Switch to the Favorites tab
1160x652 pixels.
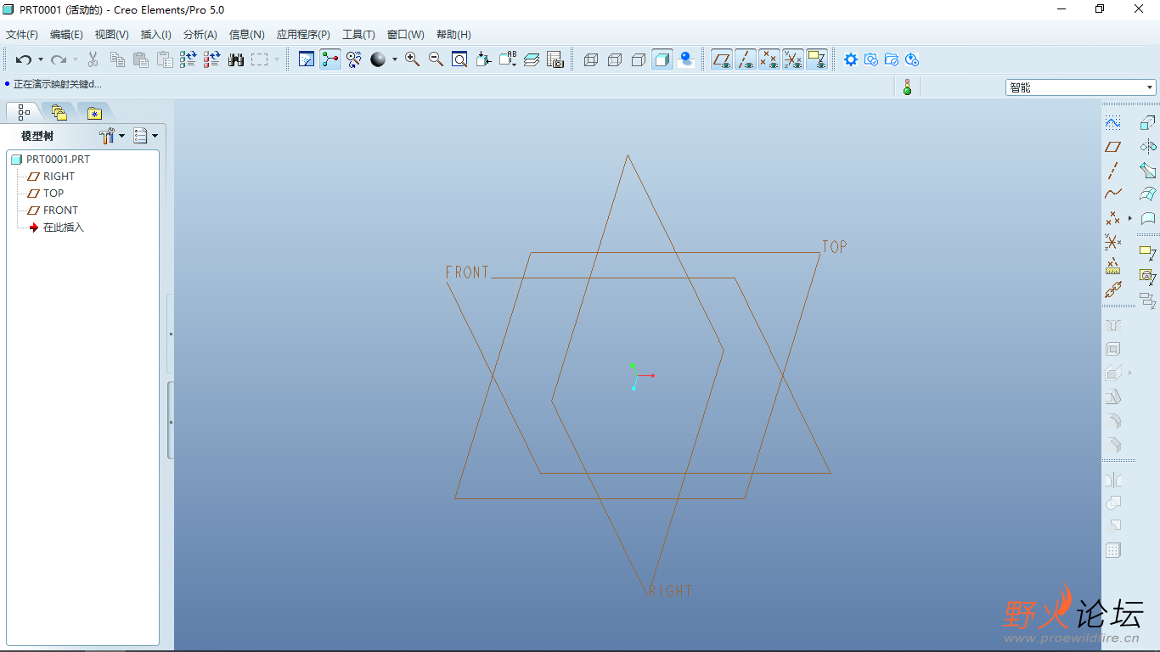[x=94, y=112]
